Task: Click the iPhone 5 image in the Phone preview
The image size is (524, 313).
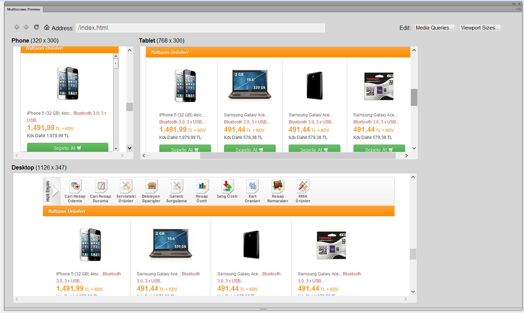Action: click(x=68, y=83)
